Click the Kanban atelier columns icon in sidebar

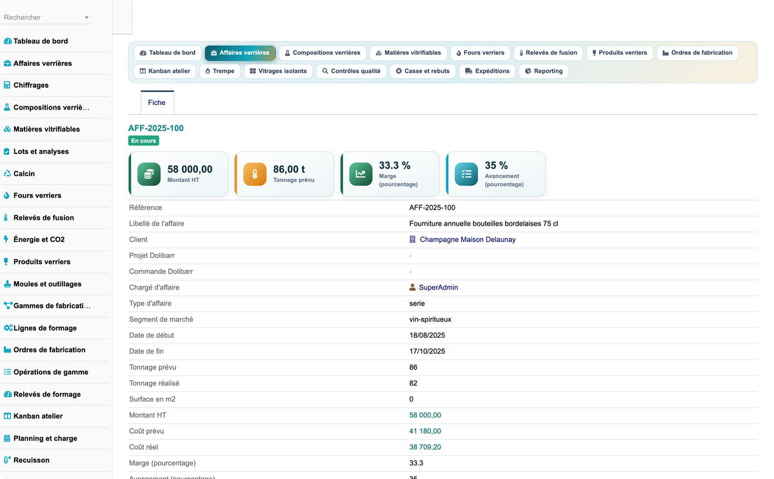coord(8,416)
